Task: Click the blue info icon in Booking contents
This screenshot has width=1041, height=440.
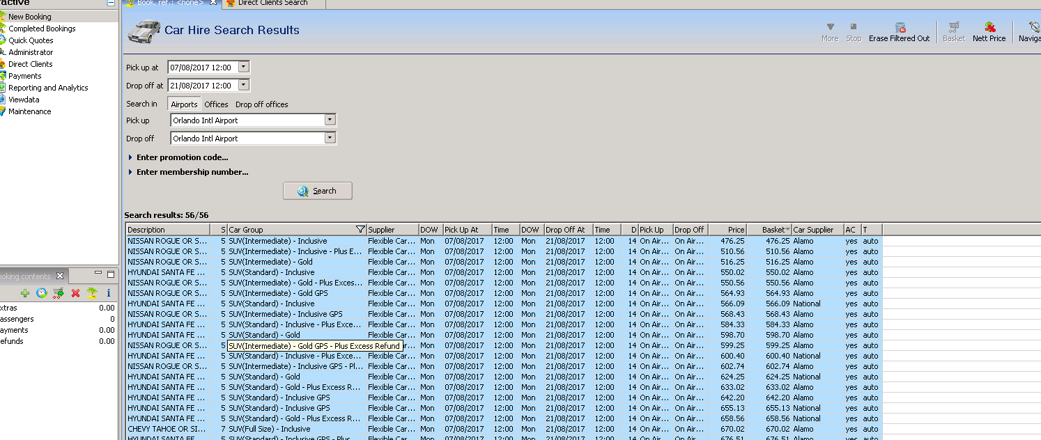Action: [109, 293]
